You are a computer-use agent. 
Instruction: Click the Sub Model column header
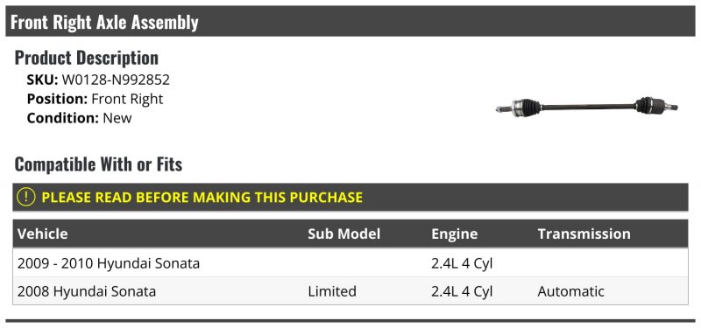coord(343,234)
